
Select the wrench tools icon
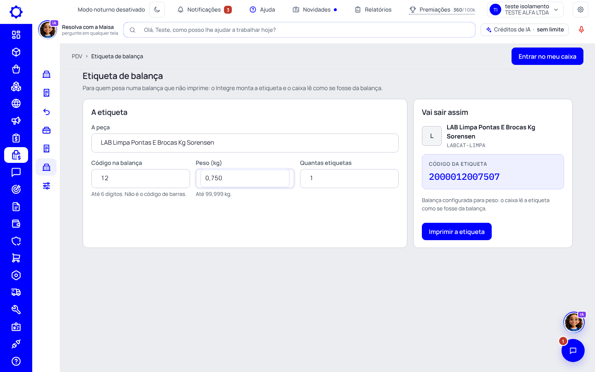(16, 310)
